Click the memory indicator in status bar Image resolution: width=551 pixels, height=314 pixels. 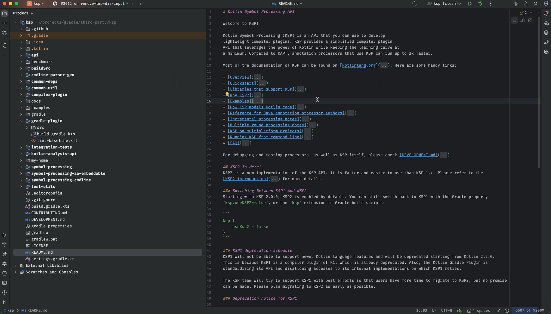(x=530, y=310)
